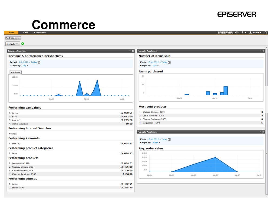The width and height of the screenshot is (277, 207).
Task: Select the Face campaign row
Action: click(x=71, y=116)
